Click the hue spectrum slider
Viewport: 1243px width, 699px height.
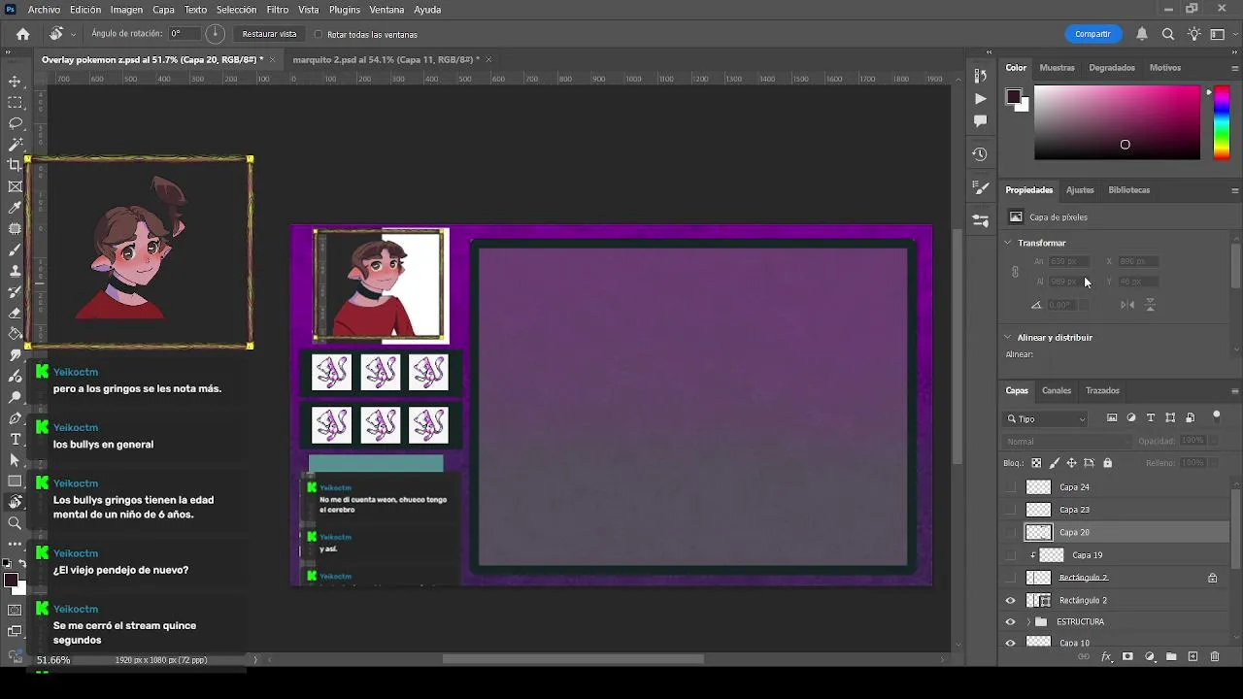coord(1222,122)
